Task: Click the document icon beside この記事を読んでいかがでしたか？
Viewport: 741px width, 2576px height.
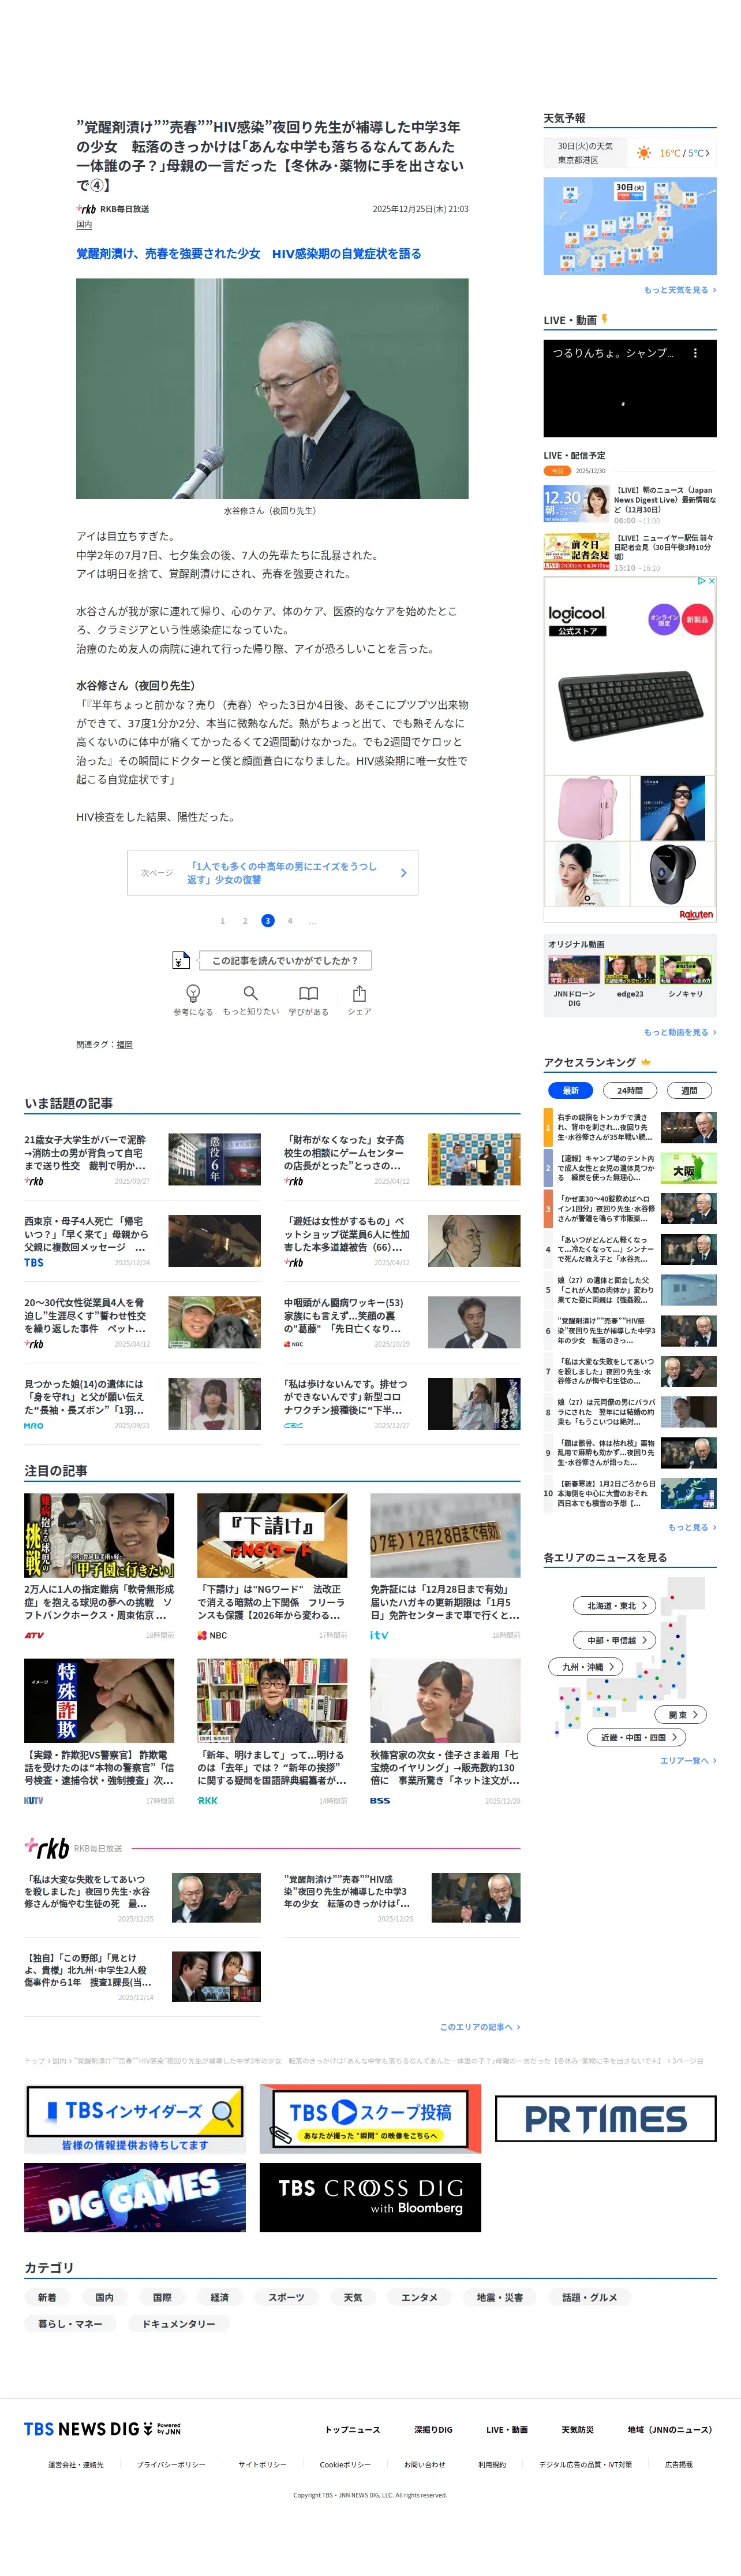Action: [x=181, y=960]
